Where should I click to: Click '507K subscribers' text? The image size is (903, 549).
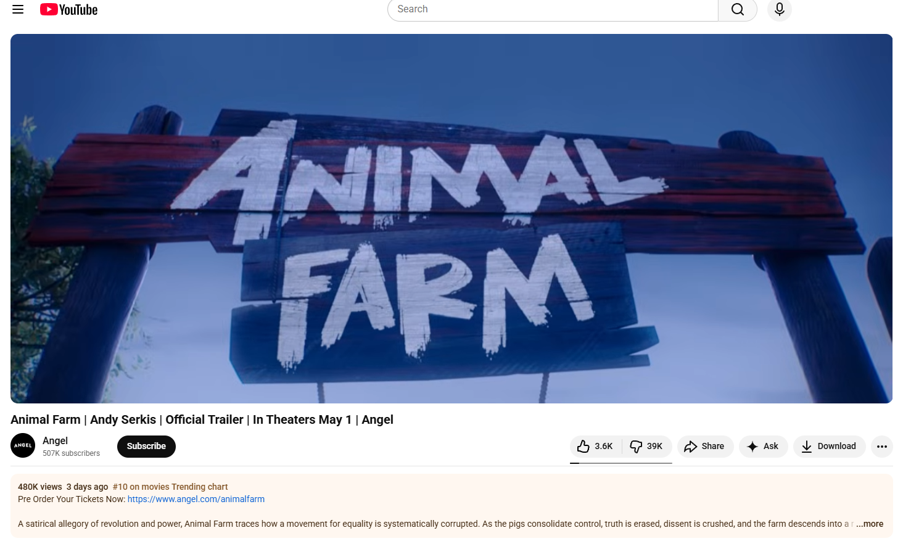pyautogui.click(x=71, y=453)
